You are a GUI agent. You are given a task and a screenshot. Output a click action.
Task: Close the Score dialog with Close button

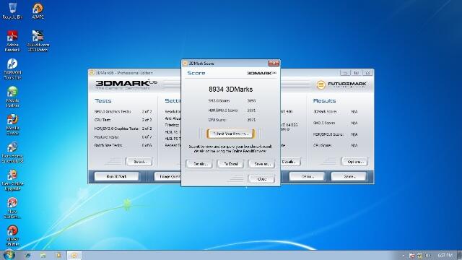coord(261,179)
